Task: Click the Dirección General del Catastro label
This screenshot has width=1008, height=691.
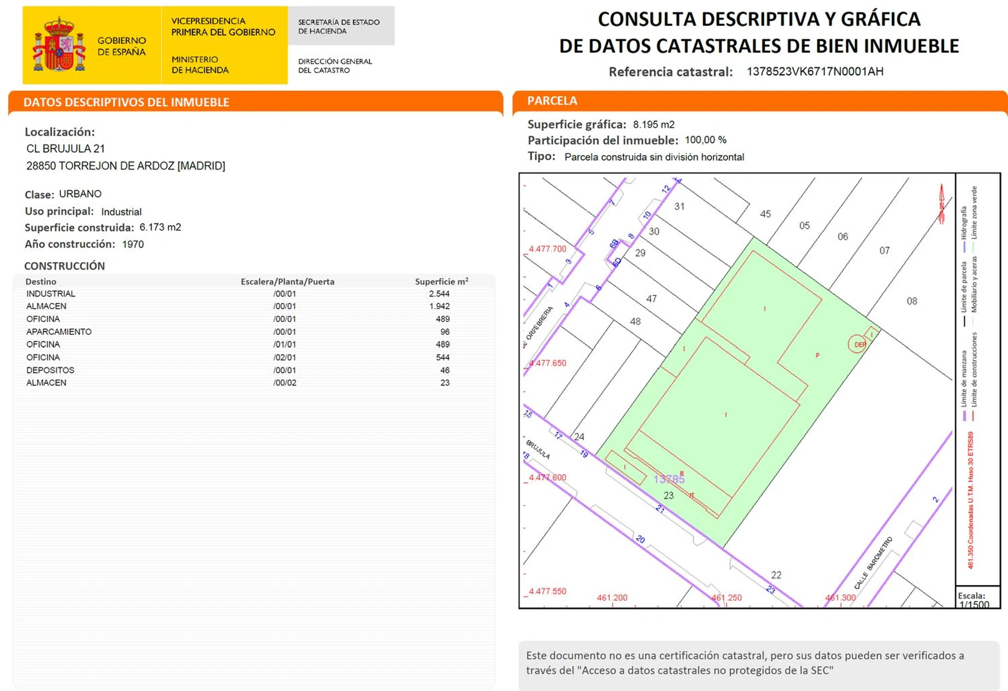Action: [x=335, y=66]
